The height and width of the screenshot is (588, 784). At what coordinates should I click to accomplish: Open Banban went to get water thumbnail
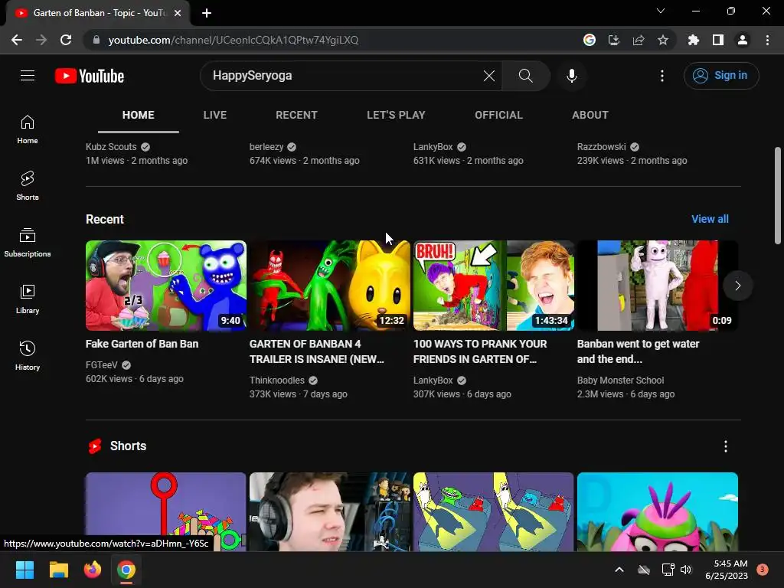pyautogui.click(x=658, y=286)
